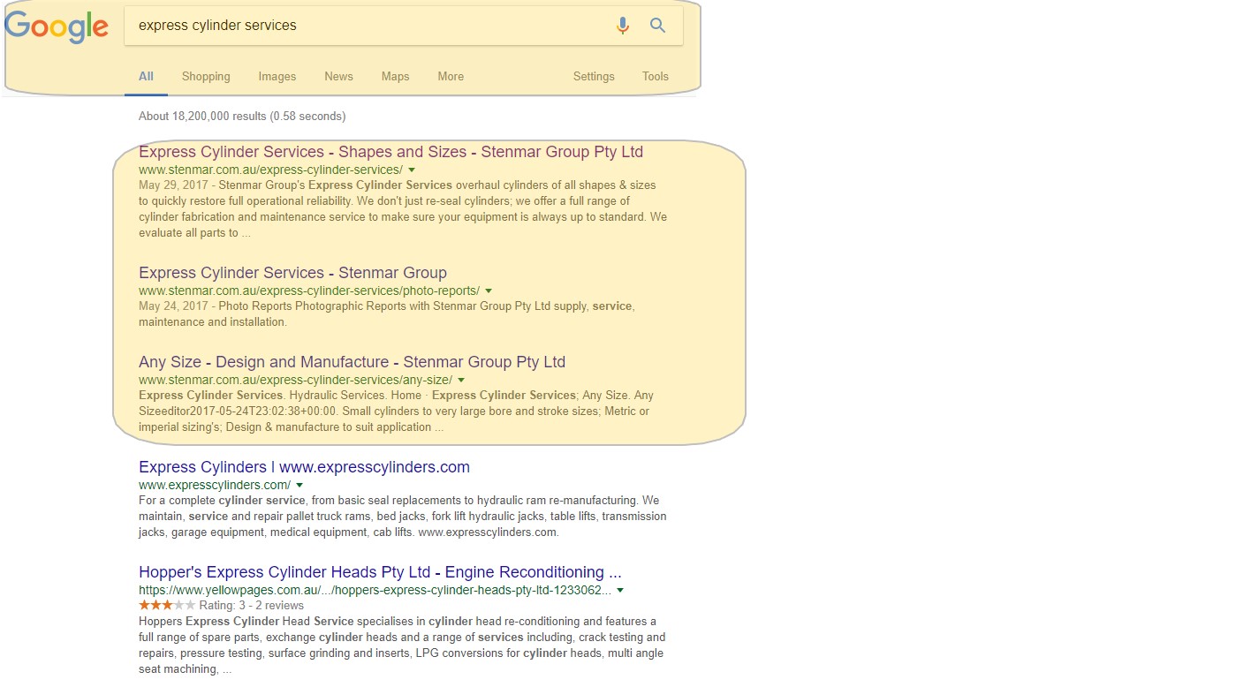Open Express Cylinders | www.expresscylinders.com result

pyautogui.click(x=304, y=467)
